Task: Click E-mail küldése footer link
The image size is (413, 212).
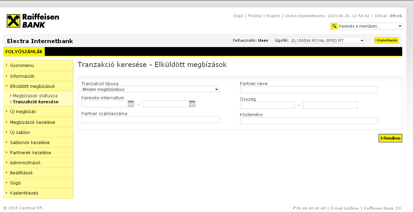Action: click(345, 208)
